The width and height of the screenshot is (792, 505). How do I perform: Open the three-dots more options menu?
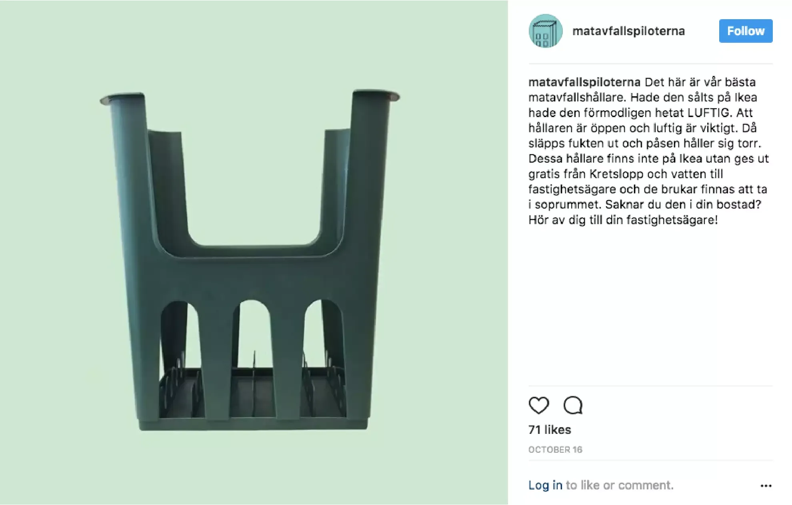(x=766, y=486)
